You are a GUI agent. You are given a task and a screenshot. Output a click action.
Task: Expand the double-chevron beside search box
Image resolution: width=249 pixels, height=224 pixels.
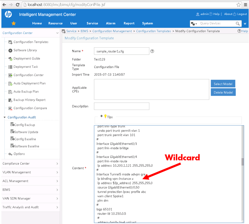coord(245,24)
